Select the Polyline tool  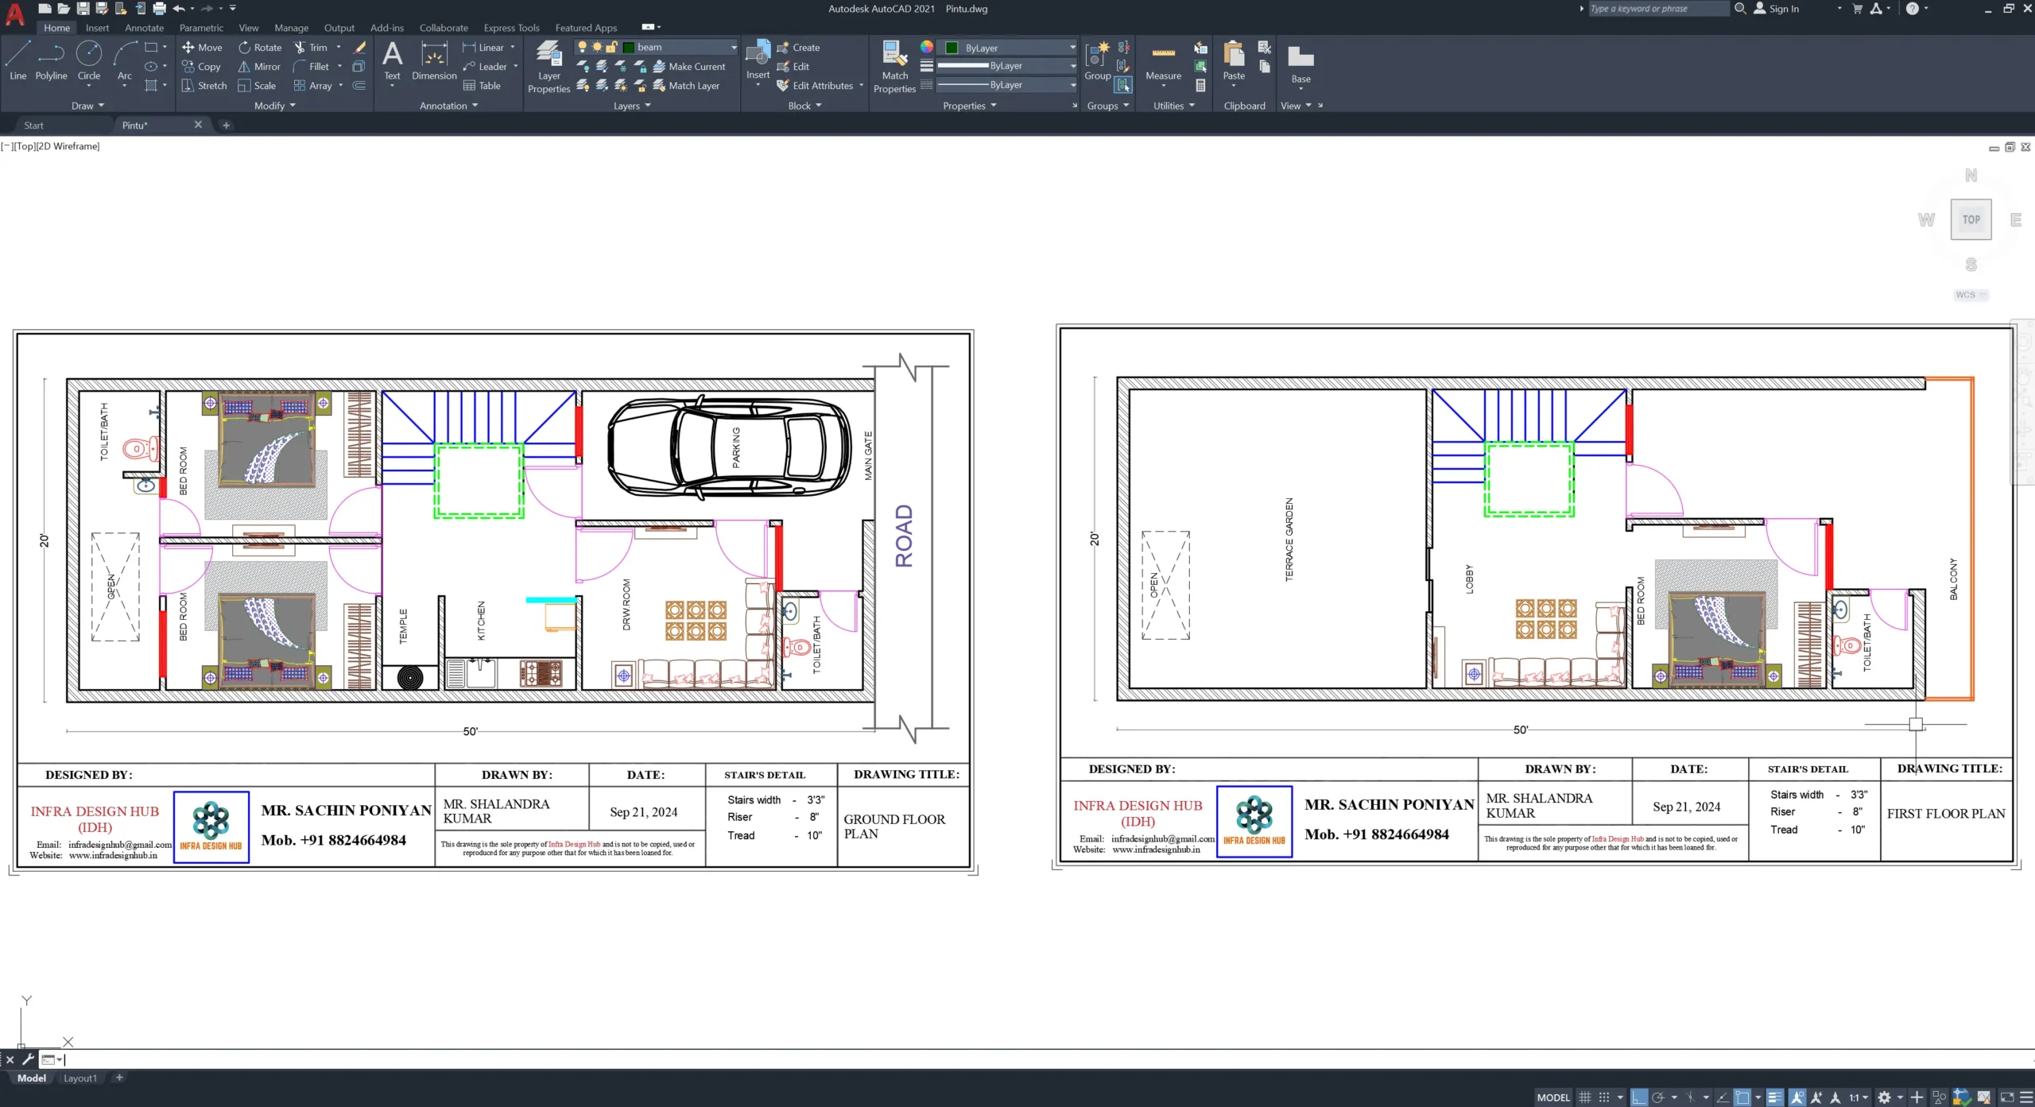(51, 61)
